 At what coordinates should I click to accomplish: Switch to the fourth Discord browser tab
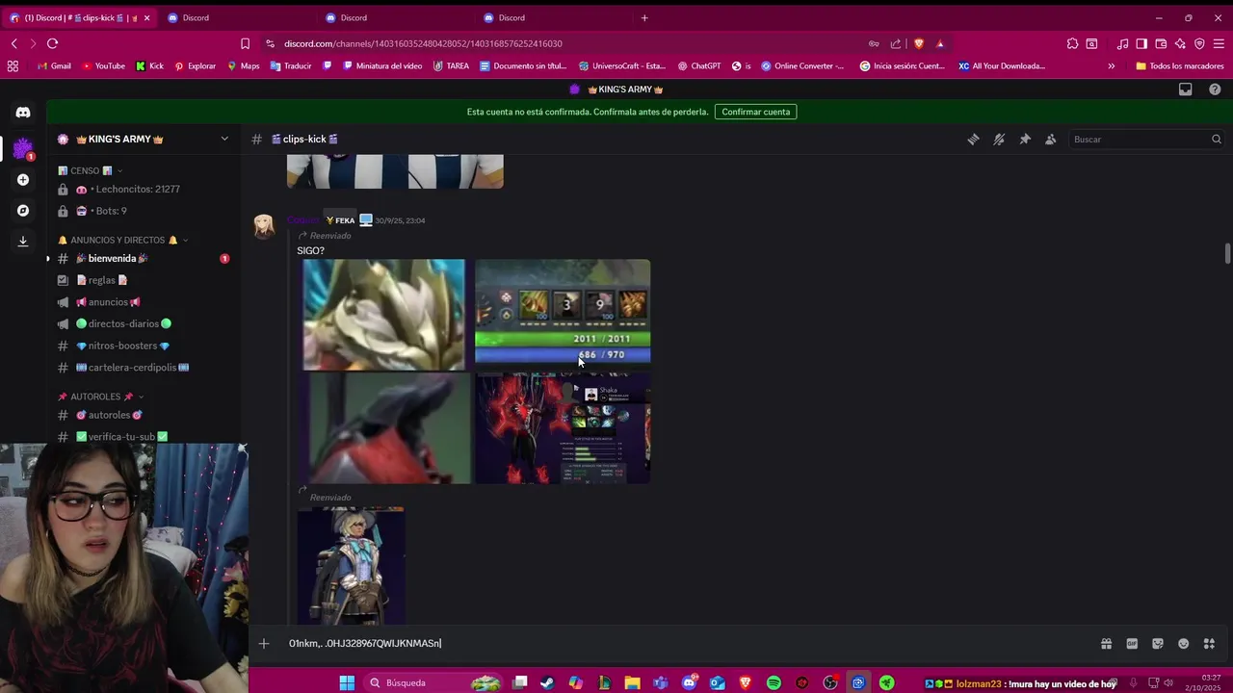[x=553, y=17]
